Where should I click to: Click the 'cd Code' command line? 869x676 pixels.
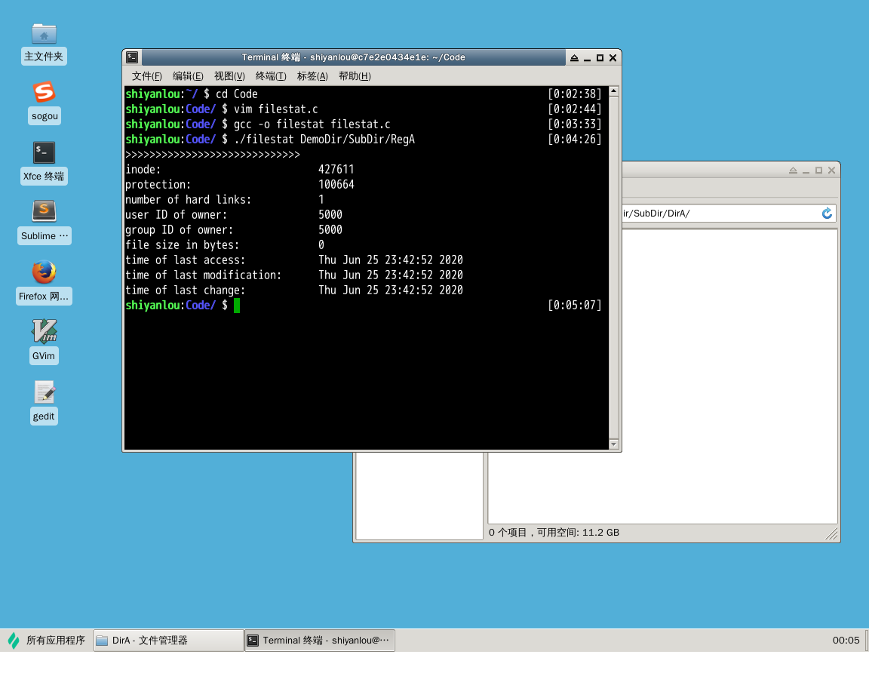[x=237, y=94]
